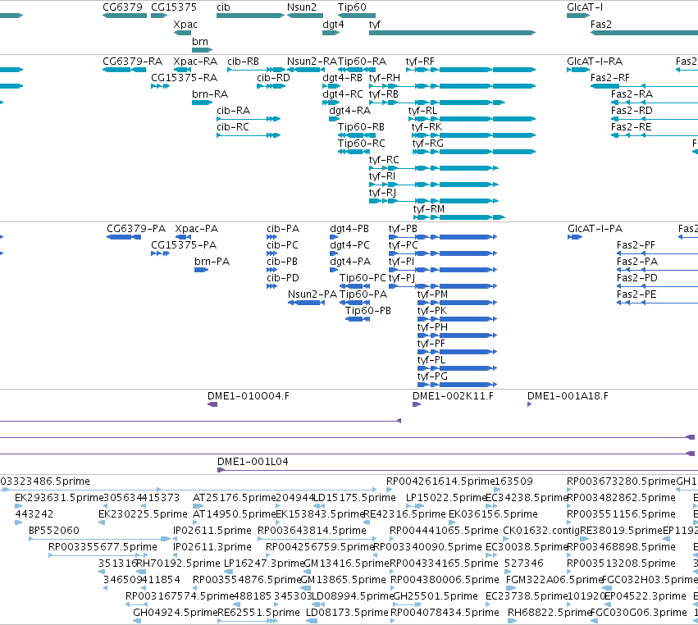The height and width of the screenshot is (625, 698).
Task: Click the Fas2 gene label
Action: (601, 25)
